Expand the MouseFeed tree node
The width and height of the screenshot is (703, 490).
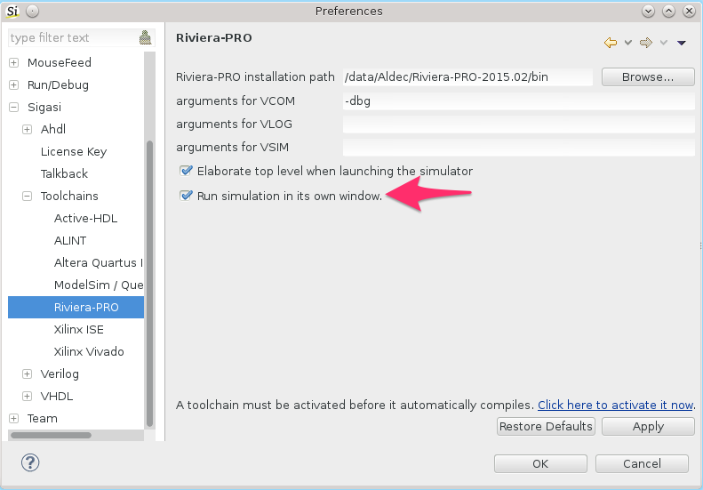(14, 62)
